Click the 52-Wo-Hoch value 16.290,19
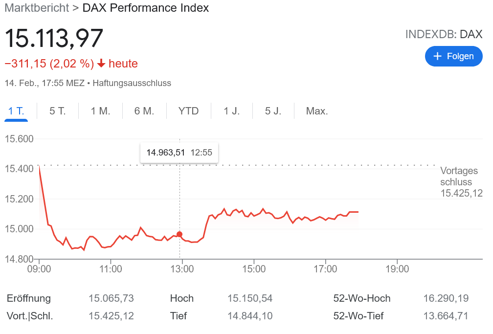493x334 pixels. pyautogui.click(x=446, y=298)
